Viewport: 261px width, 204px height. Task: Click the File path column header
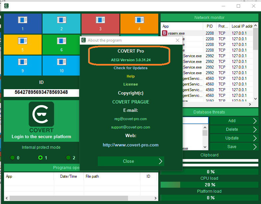click(112, 176)
